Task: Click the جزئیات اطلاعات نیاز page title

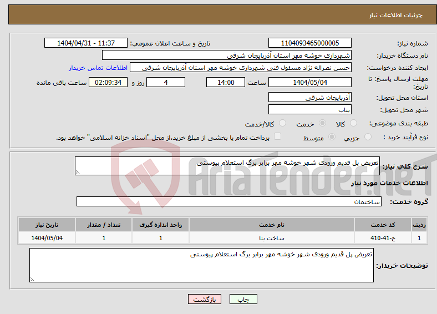Action: coord(396,15)
